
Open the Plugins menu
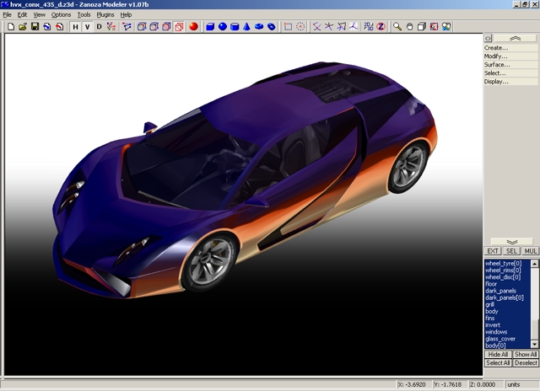pyautogui.click(x=105, y=15)
